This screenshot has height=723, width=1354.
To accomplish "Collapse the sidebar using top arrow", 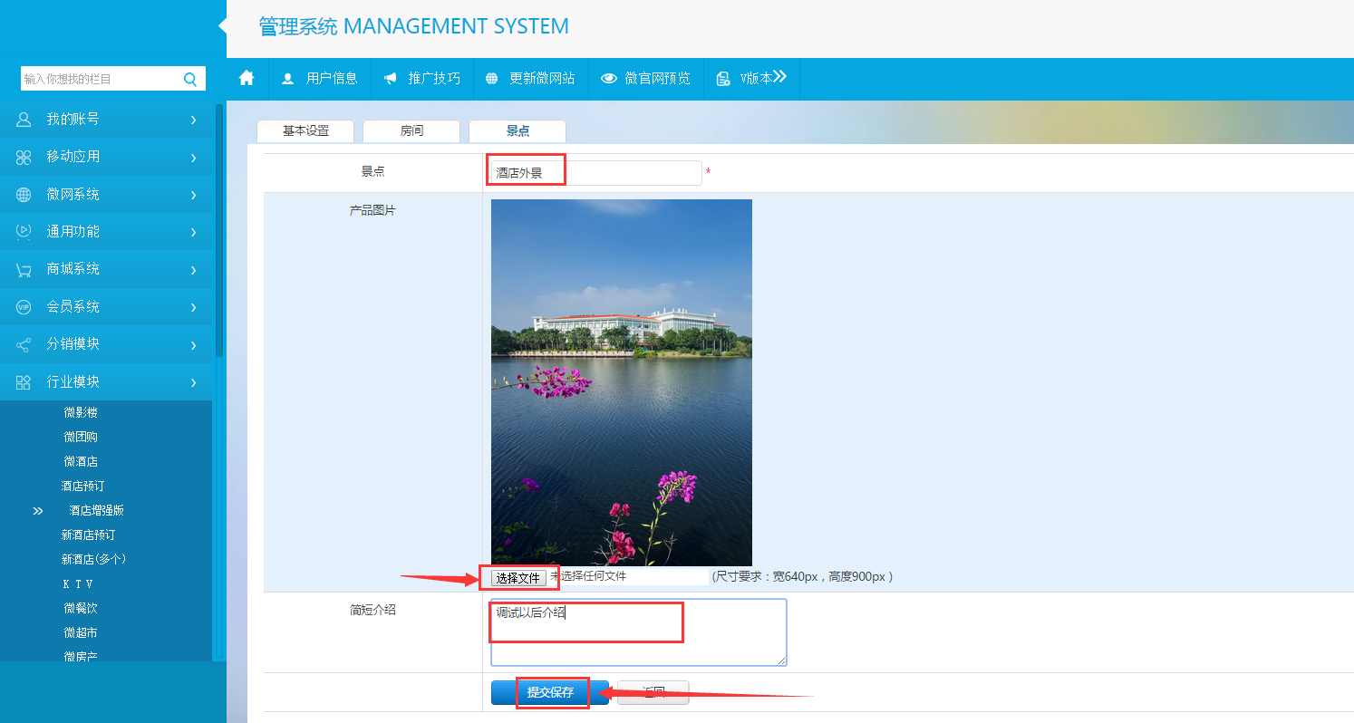I will tap(222, 25).
